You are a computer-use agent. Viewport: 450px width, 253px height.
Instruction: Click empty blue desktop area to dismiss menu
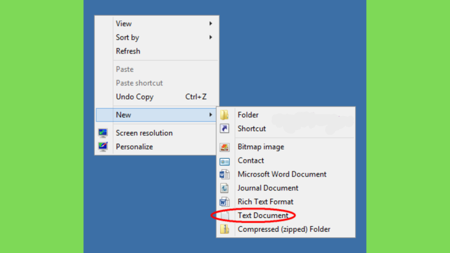(287, 58)
